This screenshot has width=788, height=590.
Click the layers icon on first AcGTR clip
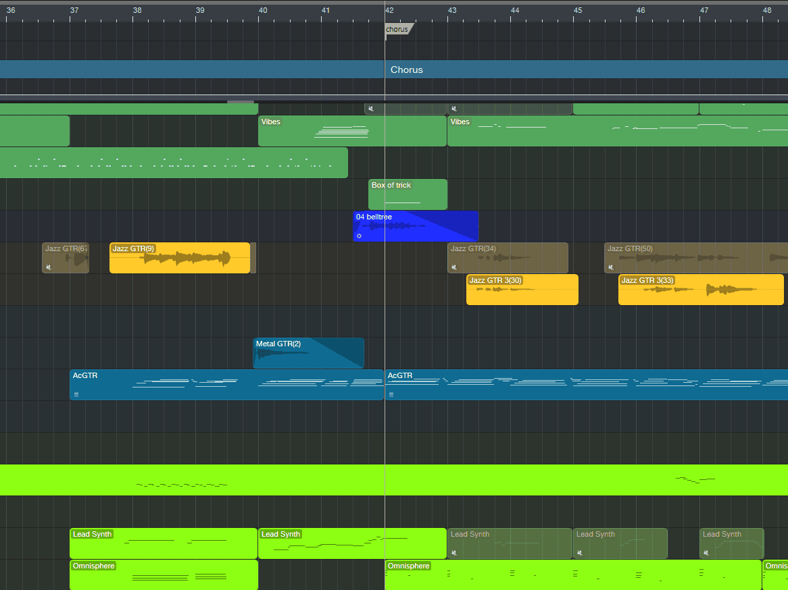coord(76,394)
